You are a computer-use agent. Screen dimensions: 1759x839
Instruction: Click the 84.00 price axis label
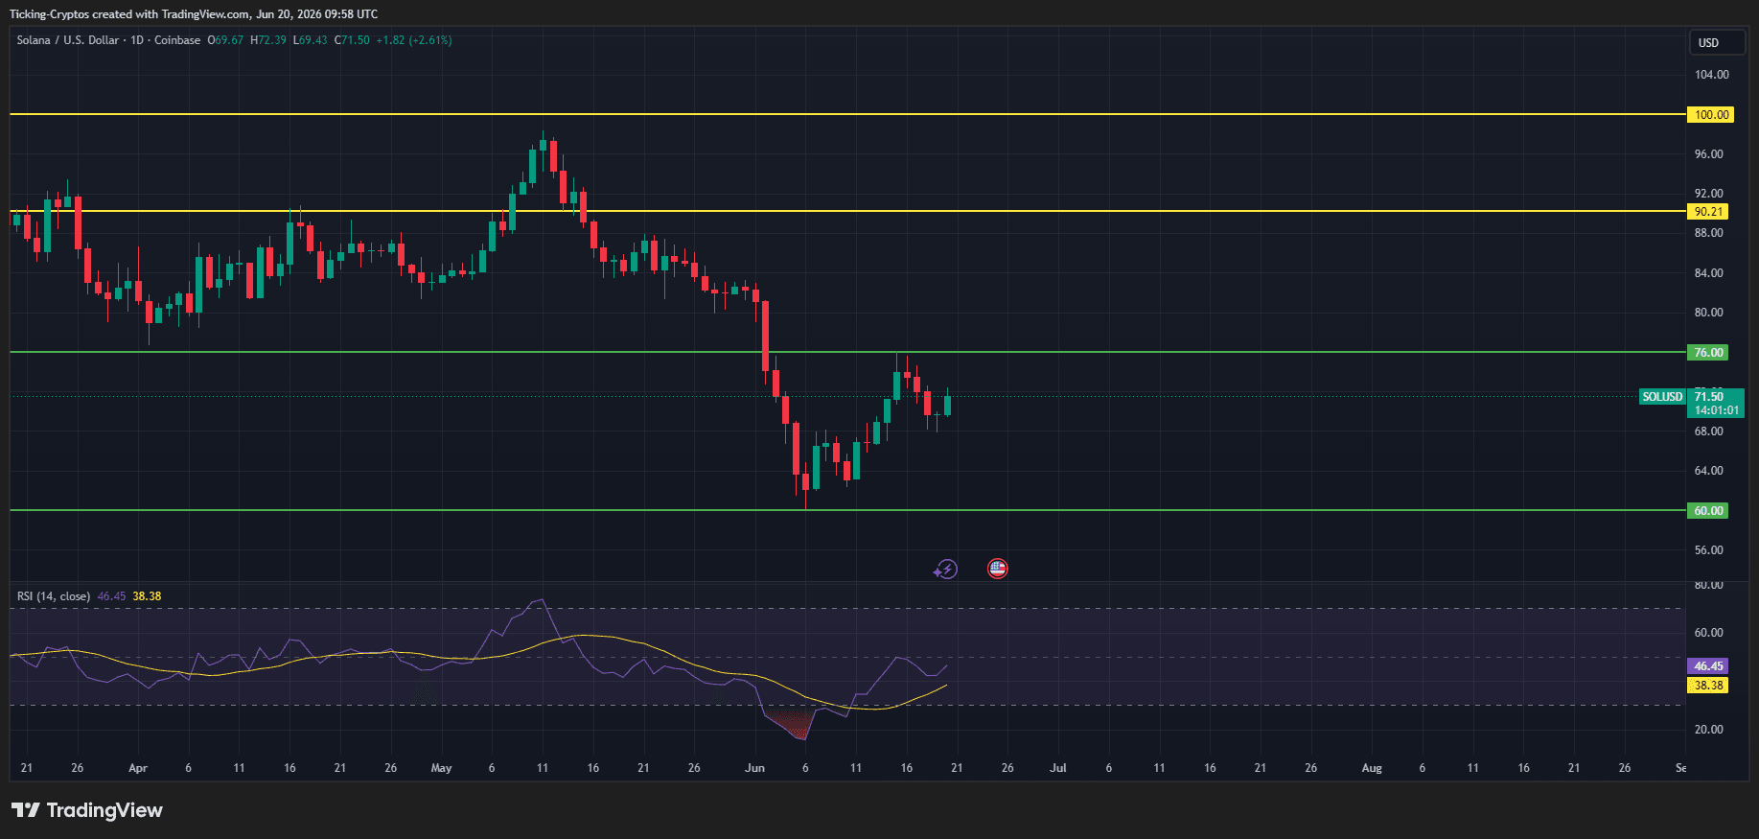point(1708,273)
